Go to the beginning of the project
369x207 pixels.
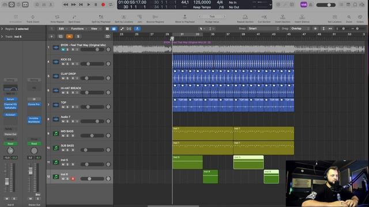[81, 5]
